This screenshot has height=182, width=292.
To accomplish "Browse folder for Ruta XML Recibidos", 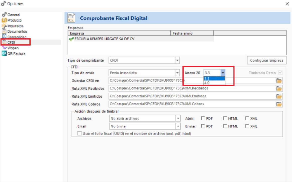I will [x=279, y=88].
